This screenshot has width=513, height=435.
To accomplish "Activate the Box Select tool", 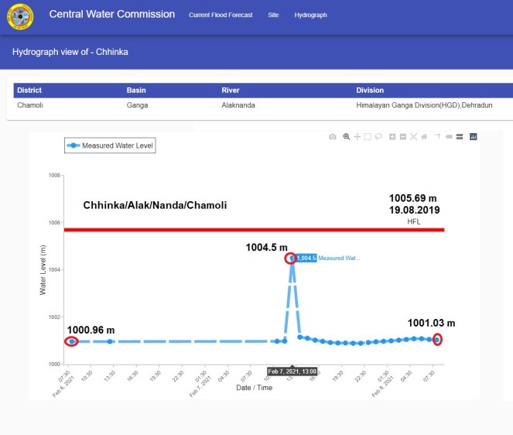I will point(368,137).
